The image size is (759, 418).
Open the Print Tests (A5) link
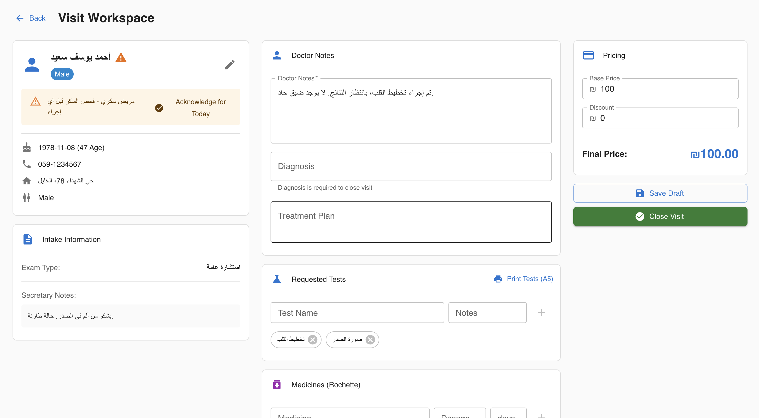[x=529, y=278]
